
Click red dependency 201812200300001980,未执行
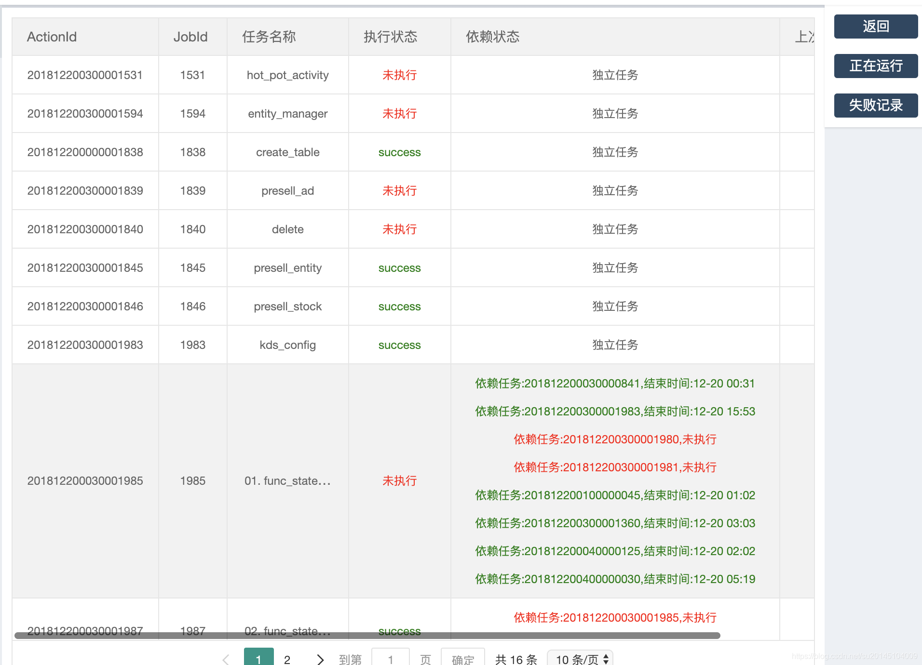[615, 439]
